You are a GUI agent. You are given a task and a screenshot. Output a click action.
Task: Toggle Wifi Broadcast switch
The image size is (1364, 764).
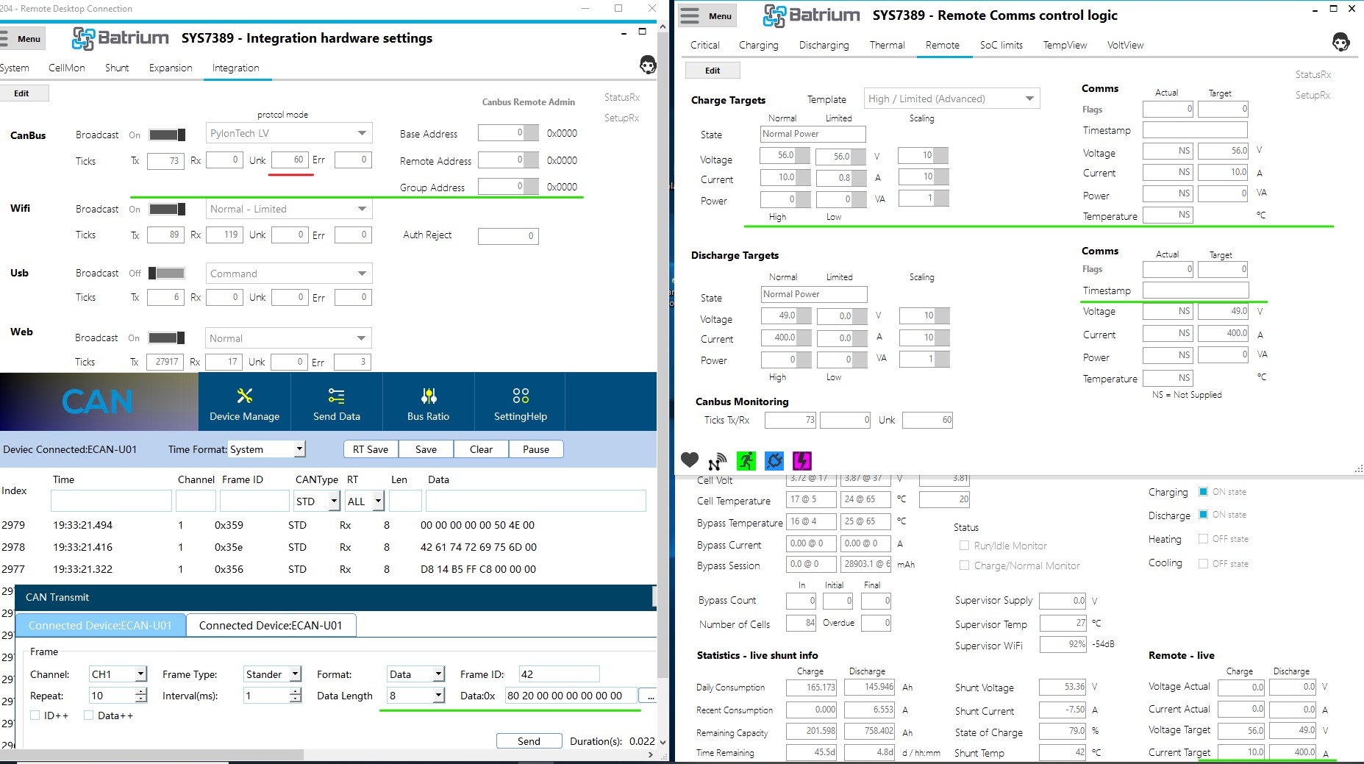click(167, 209)
